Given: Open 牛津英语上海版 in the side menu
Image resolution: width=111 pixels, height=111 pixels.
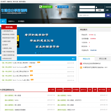Looking at the screenshot, I should click(9, 48).
